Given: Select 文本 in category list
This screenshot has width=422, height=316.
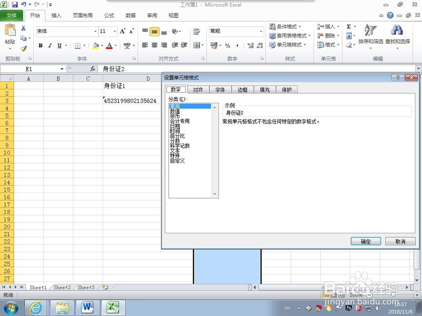Looking at the screenshot, I should click(x=175, y=151).
